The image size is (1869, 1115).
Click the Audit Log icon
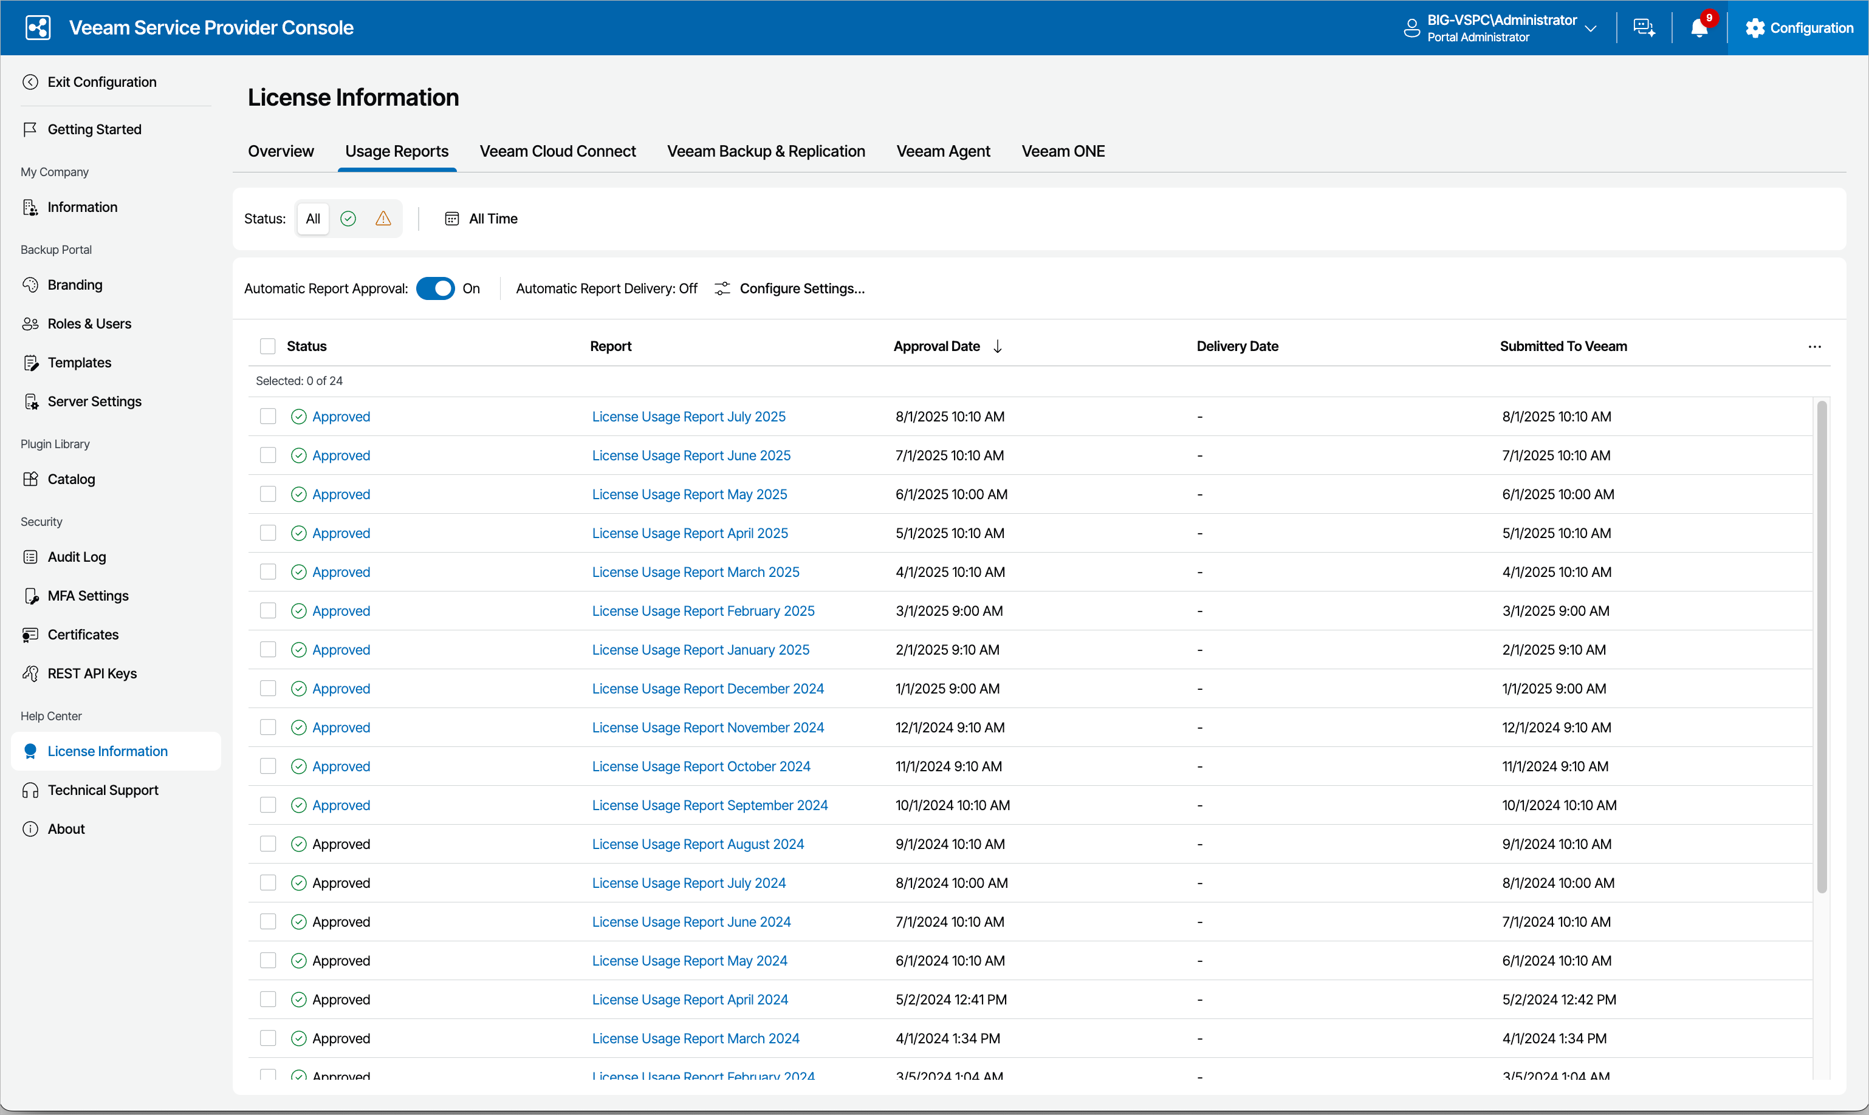click(30, 557)
